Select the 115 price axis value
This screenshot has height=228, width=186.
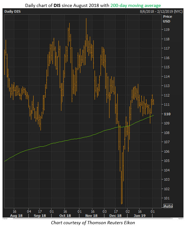(x=167, y=67)
